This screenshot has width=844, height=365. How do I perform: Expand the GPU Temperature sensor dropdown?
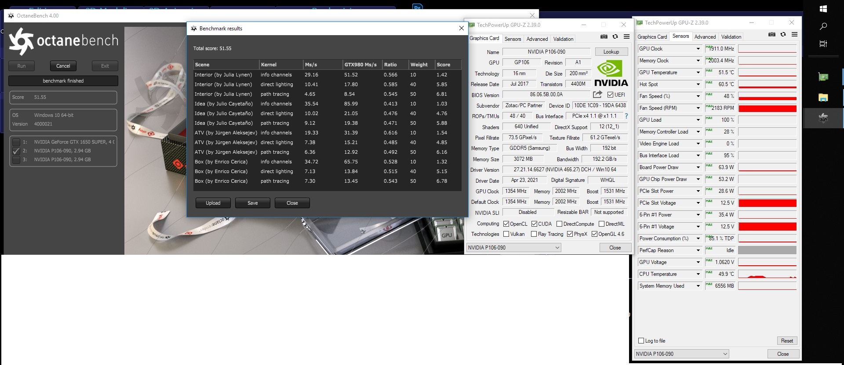click(x=698, y=72)
